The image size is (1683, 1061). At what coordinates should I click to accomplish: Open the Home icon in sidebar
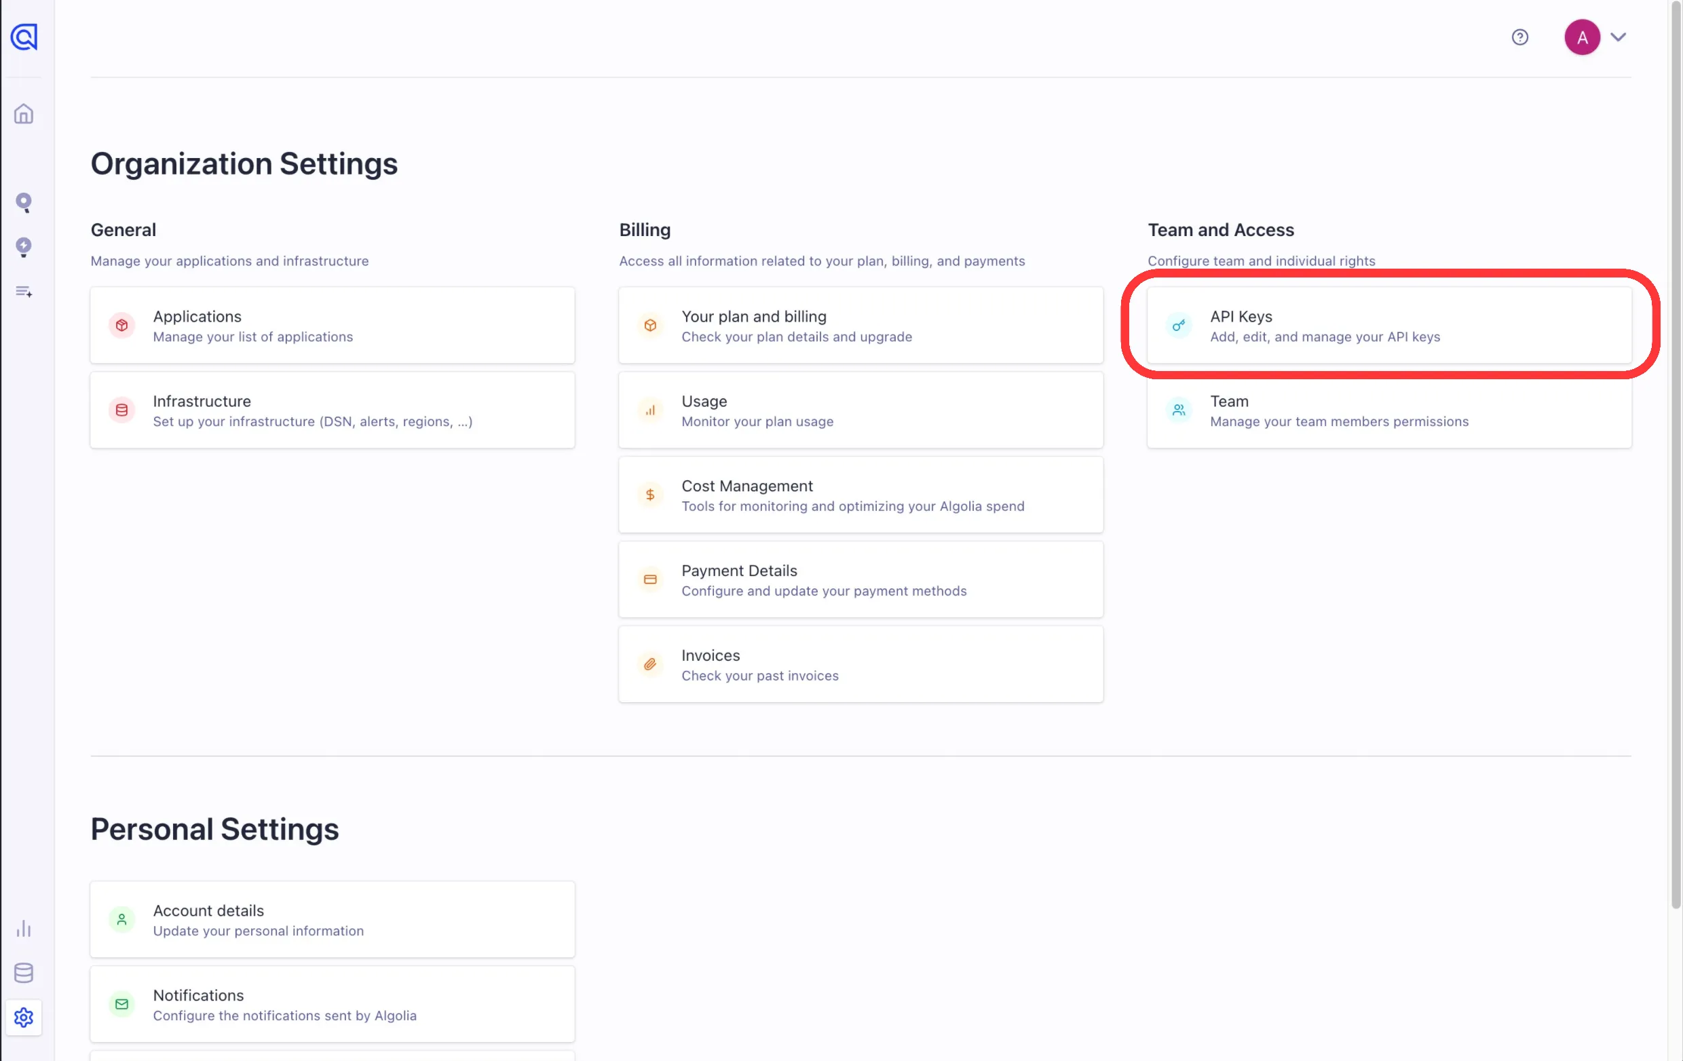click(24, 114)
